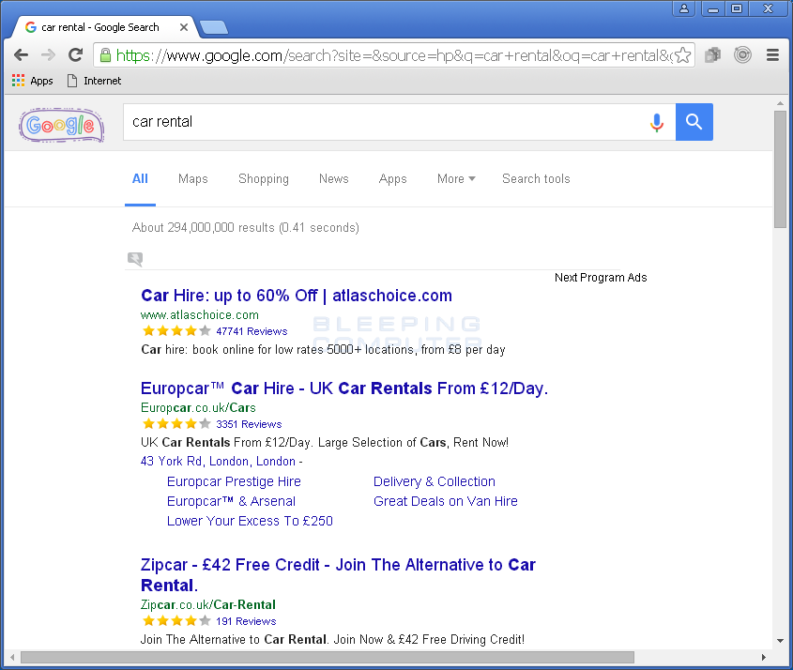Screen dimensions: 793x670
Task: Click the horizontal scrollbar thumb
Action: pyautogui.click(x=328, y=658)
